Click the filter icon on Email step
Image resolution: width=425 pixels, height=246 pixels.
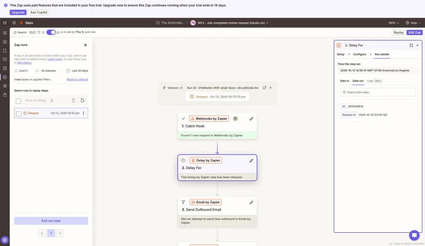click(x=183, y=202)
